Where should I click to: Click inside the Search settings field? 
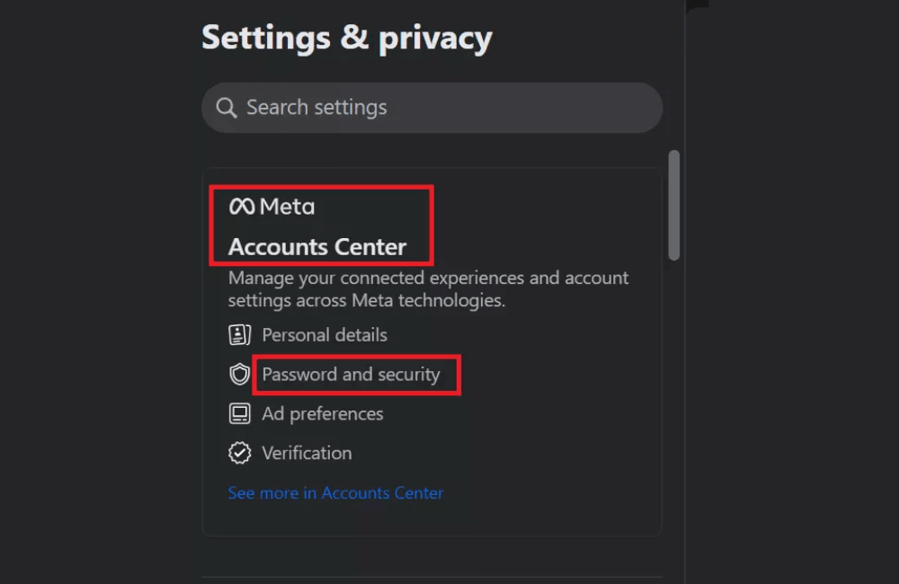tap(432, 107)
